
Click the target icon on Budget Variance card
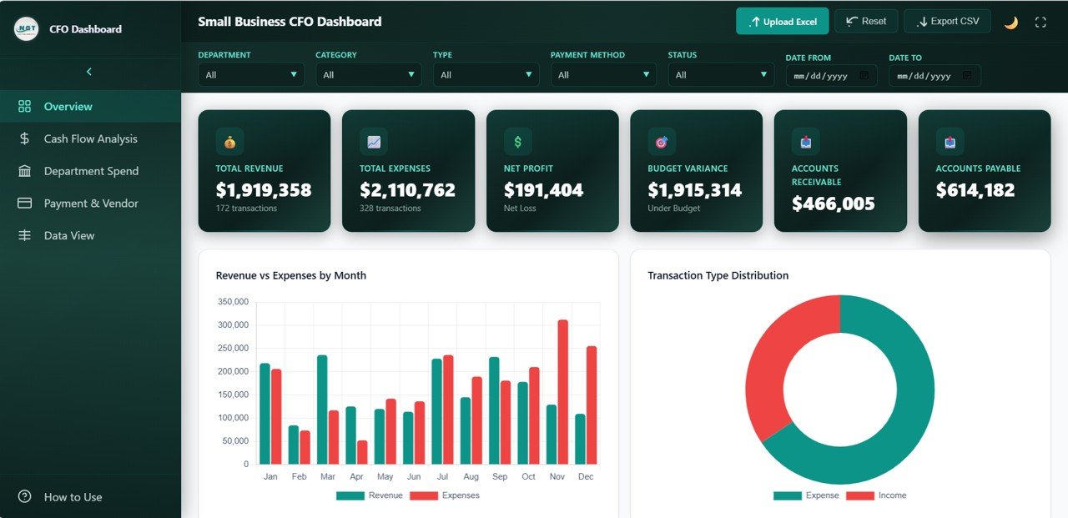[x=661, y=141]
